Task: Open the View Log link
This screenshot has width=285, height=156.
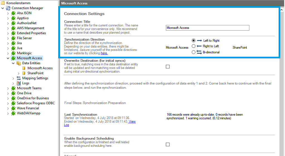Action: (x=132, y=122)
